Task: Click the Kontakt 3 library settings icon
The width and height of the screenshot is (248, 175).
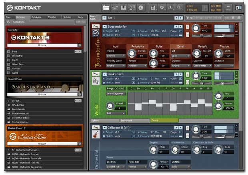Action: click(x=80, y=45)
